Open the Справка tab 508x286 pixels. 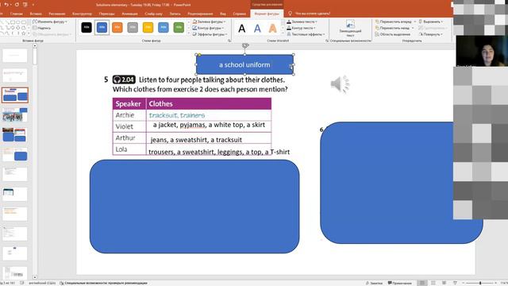coord(240,14)
